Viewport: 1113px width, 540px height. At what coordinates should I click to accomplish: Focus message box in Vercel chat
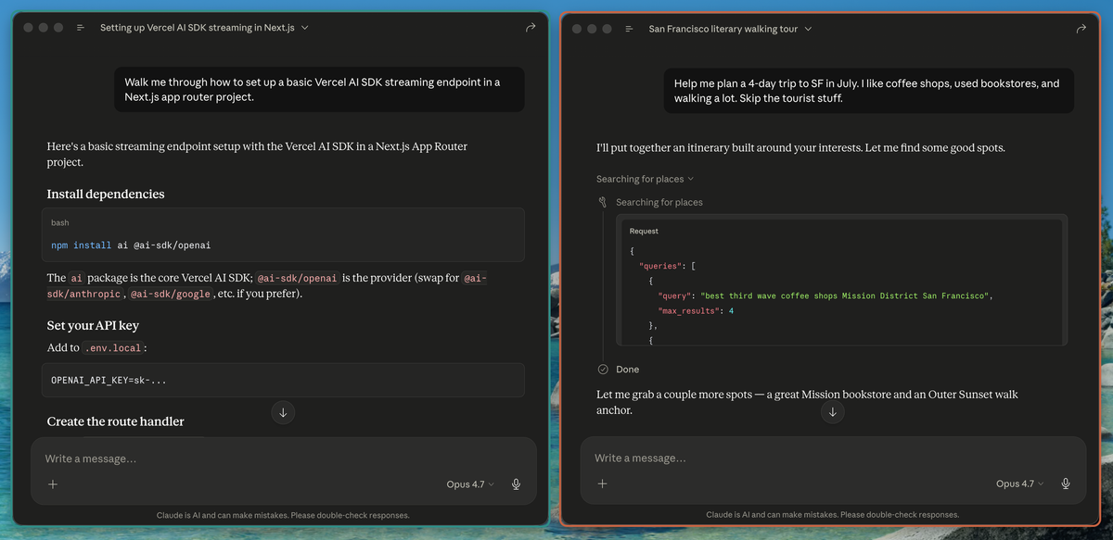click(x=283, y=458)
